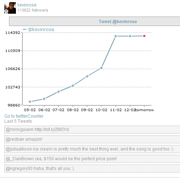Click the 08-02 x-axis date label
The height and width of the screenshot is (179, 180).
pos(73,110)
